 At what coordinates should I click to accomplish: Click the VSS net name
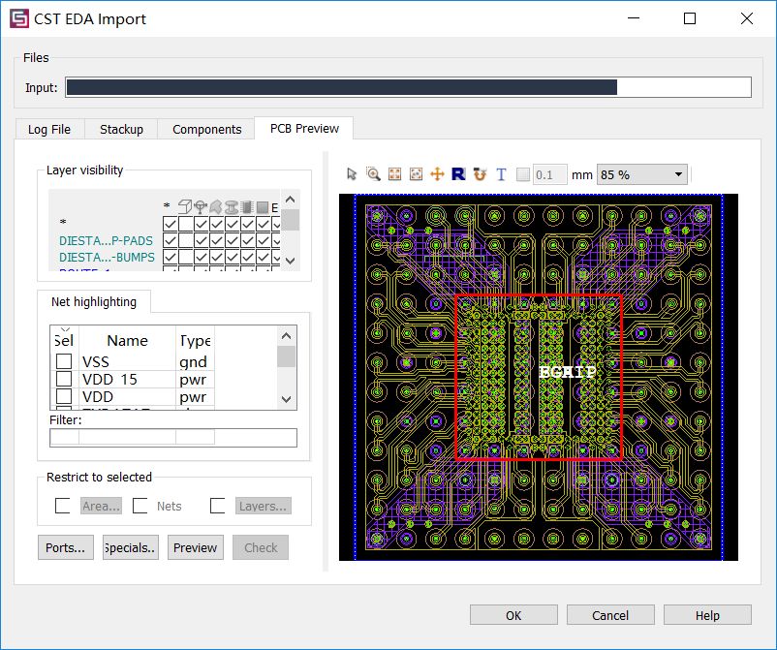click(96, 361)
